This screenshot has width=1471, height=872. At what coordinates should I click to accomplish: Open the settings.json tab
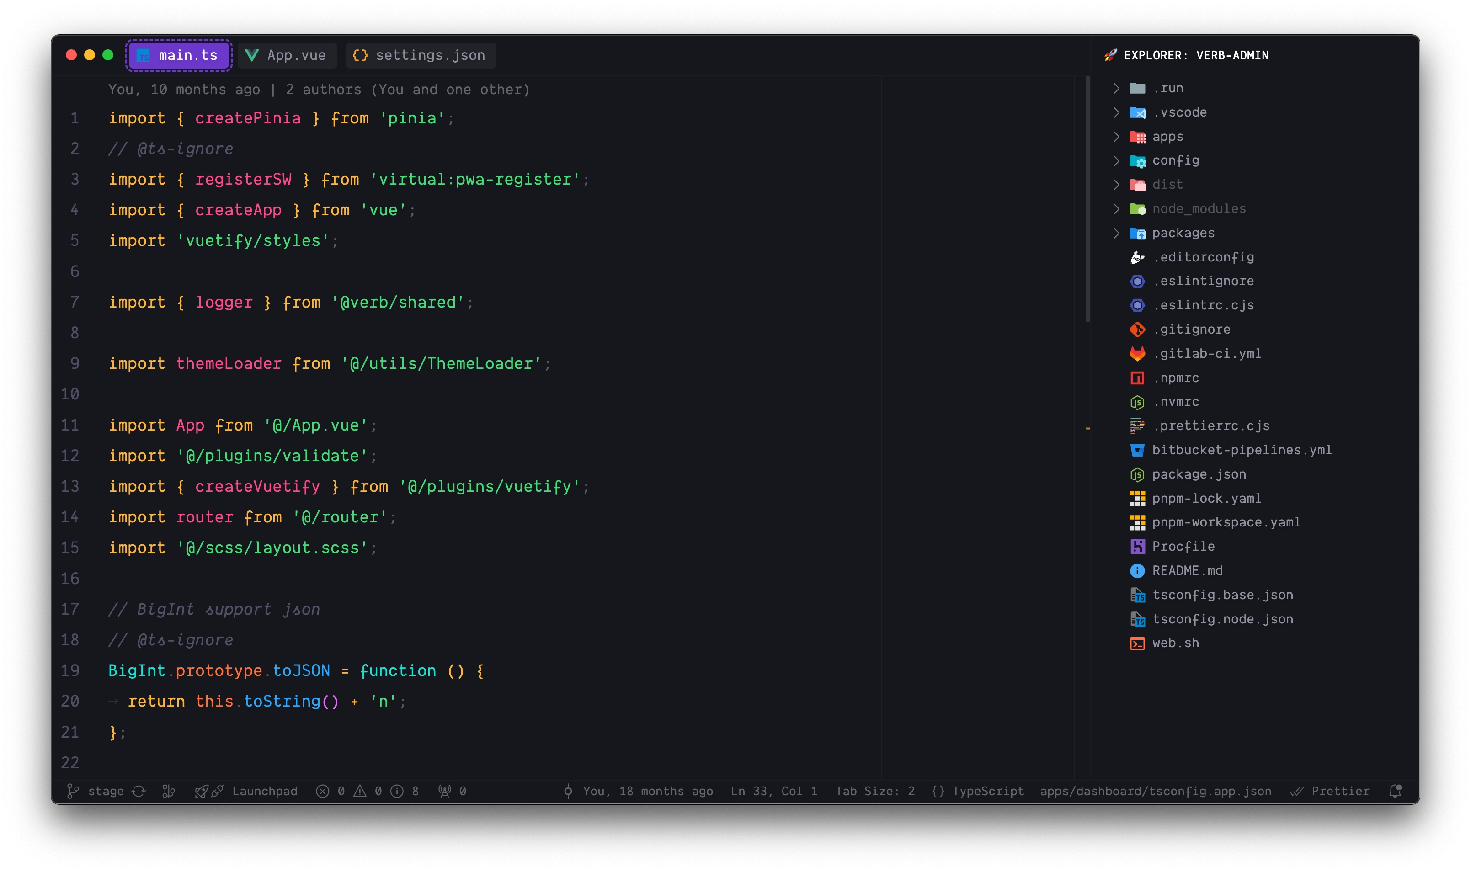point(420,55)
